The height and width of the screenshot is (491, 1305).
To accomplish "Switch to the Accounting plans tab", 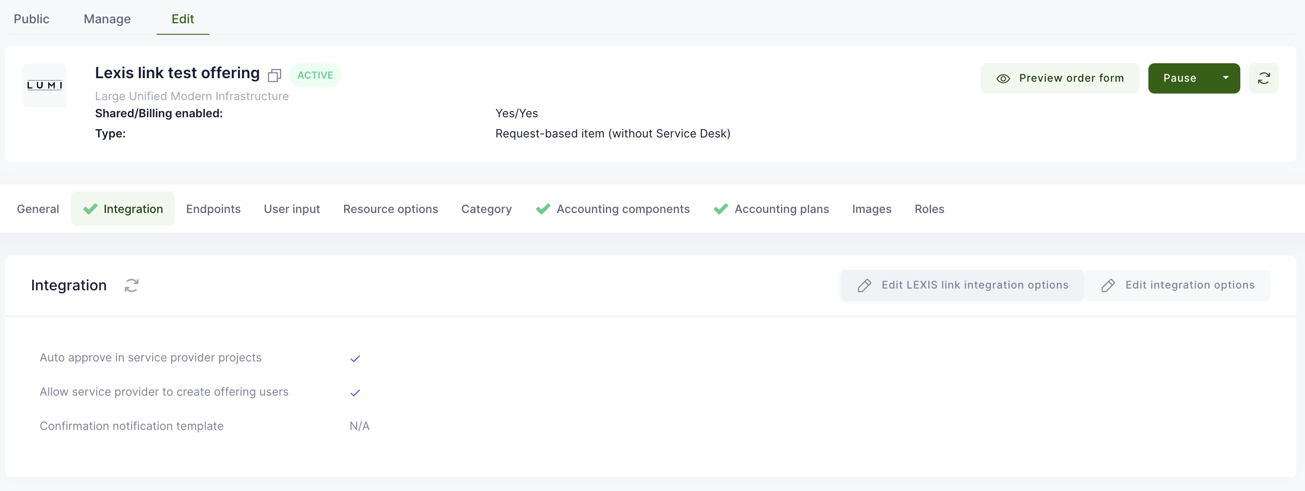I will (x=781, y=209).
